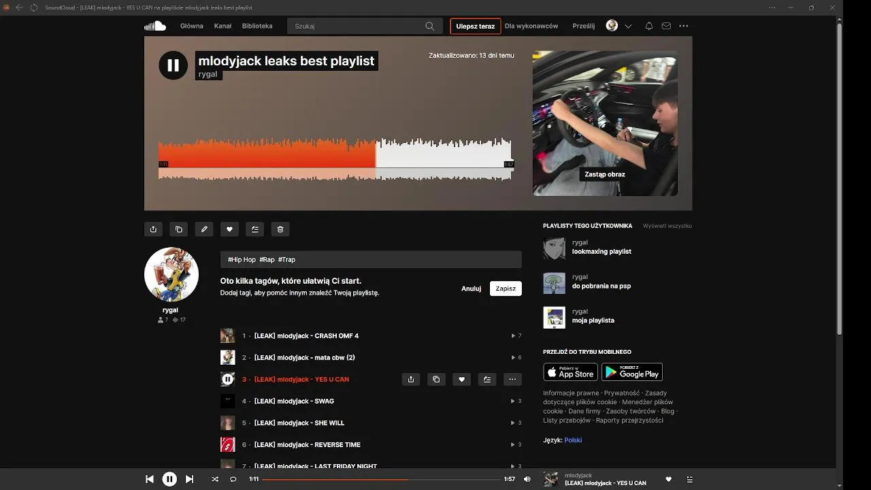
Task: Expand the profile avatar dropdown arrow
Action: [x=628, y=26]
